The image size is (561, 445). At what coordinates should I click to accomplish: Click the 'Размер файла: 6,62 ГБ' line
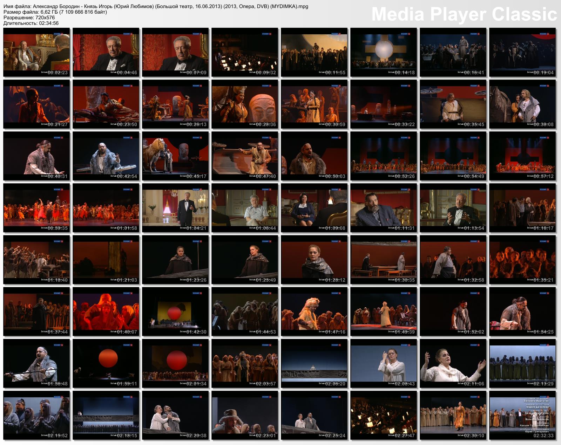(55, 12)
